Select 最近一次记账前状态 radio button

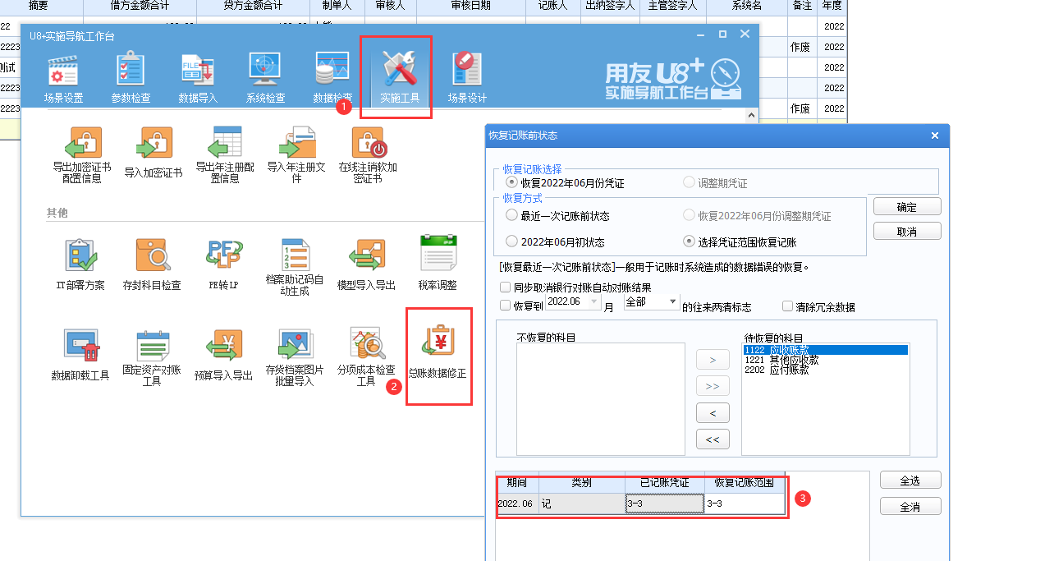tap(512, 216)
